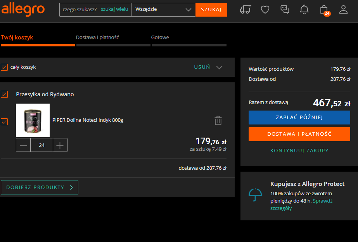This screenshot has width=358, height=242.
Task: Click the 'szukaj wielu' link
Action: click(114, 9)
